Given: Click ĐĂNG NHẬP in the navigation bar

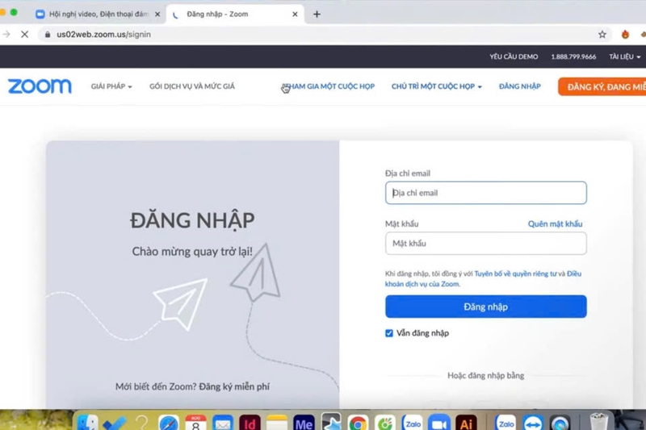Looking at the screenshot, I should 519,86.
